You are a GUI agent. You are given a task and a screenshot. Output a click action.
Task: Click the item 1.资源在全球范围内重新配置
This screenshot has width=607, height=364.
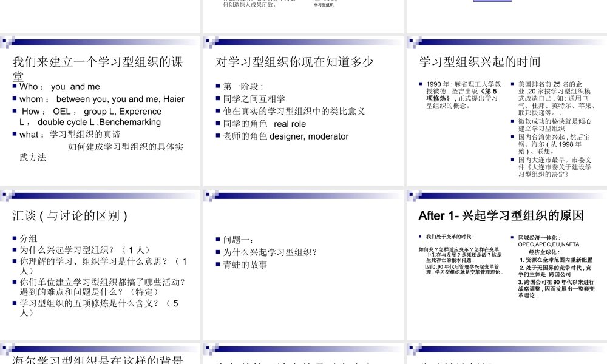point(556,260)
